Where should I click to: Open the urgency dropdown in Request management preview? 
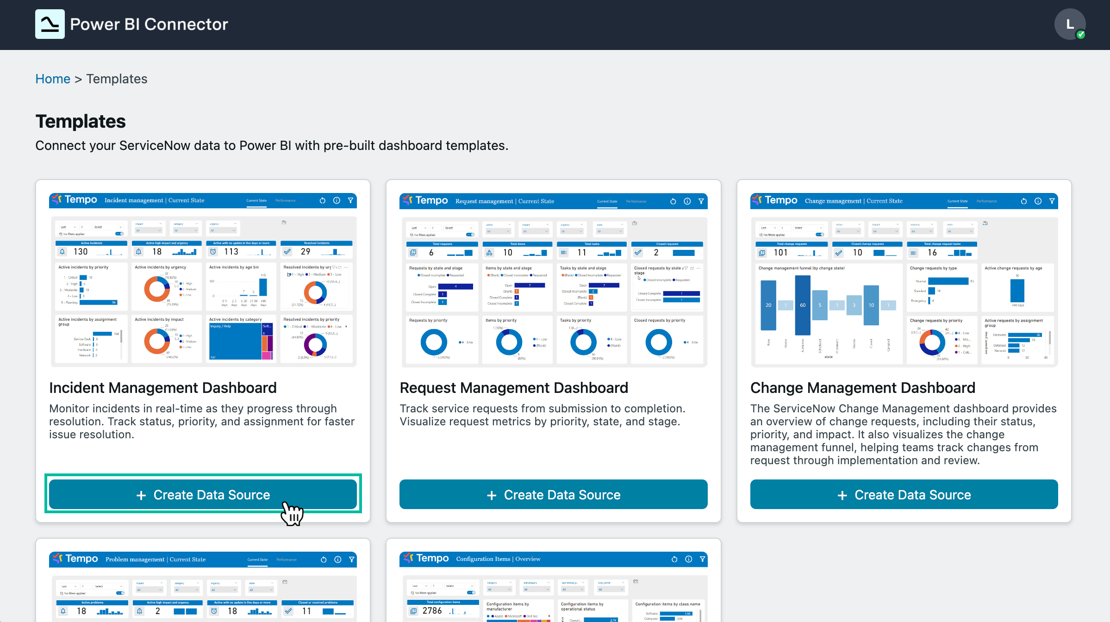coord(573,231)
